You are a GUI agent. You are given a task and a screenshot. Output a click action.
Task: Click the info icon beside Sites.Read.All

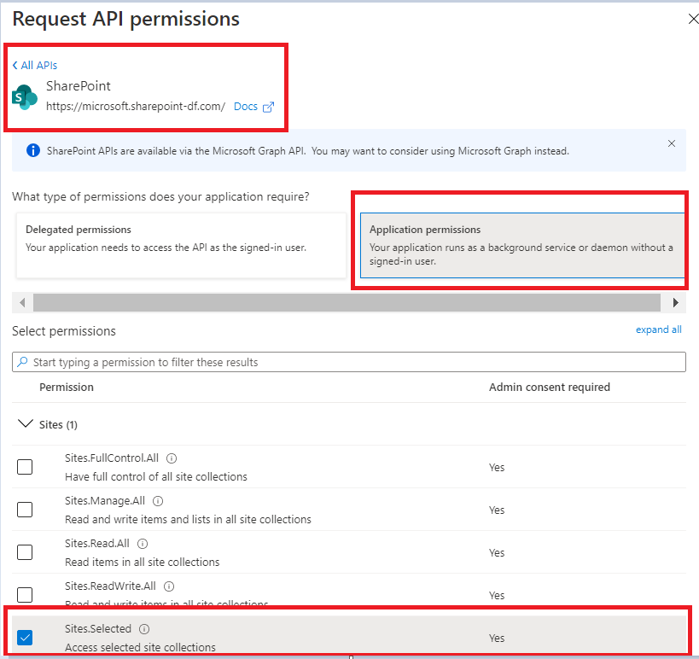[x=142, y=543]
